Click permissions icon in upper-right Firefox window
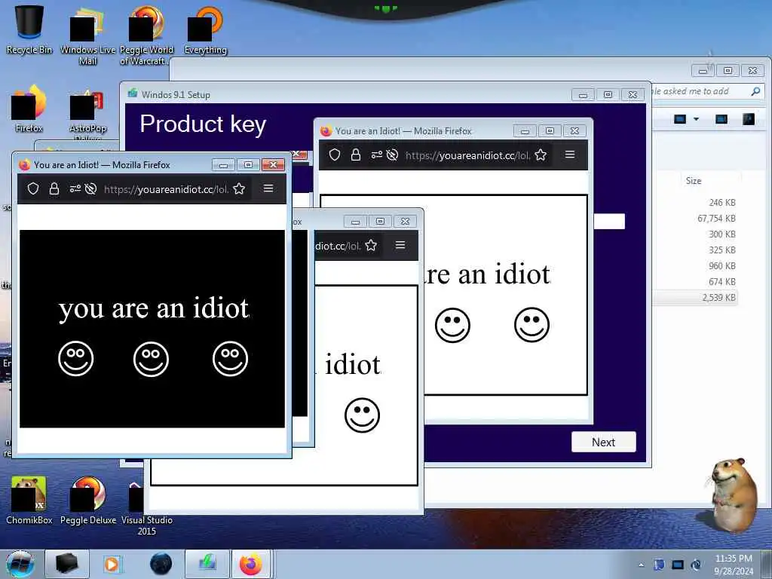 coord(377,155)
